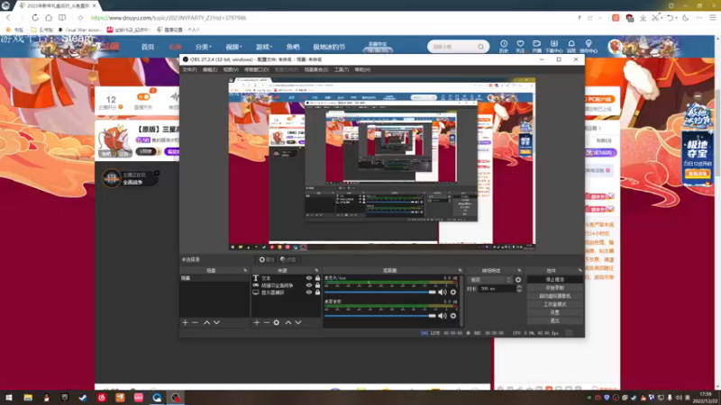721x405 pixels.
Task: Open Douyu creator center icon
Action: pyautogui.click(x=589, y=46)
